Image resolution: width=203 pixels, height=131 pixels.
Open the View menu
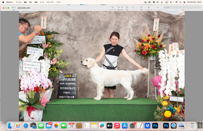(30, 2)
